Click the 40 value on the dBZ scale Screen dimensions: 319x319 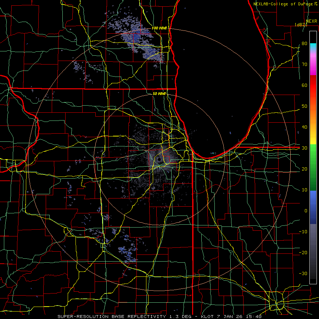tap(304, 127)
